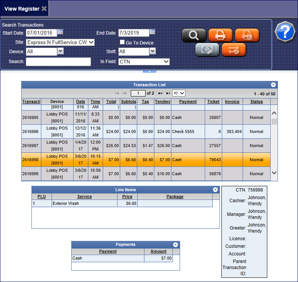Switch to the View Register tab
This screenshot has width=298, height=282.
[22, 8]
